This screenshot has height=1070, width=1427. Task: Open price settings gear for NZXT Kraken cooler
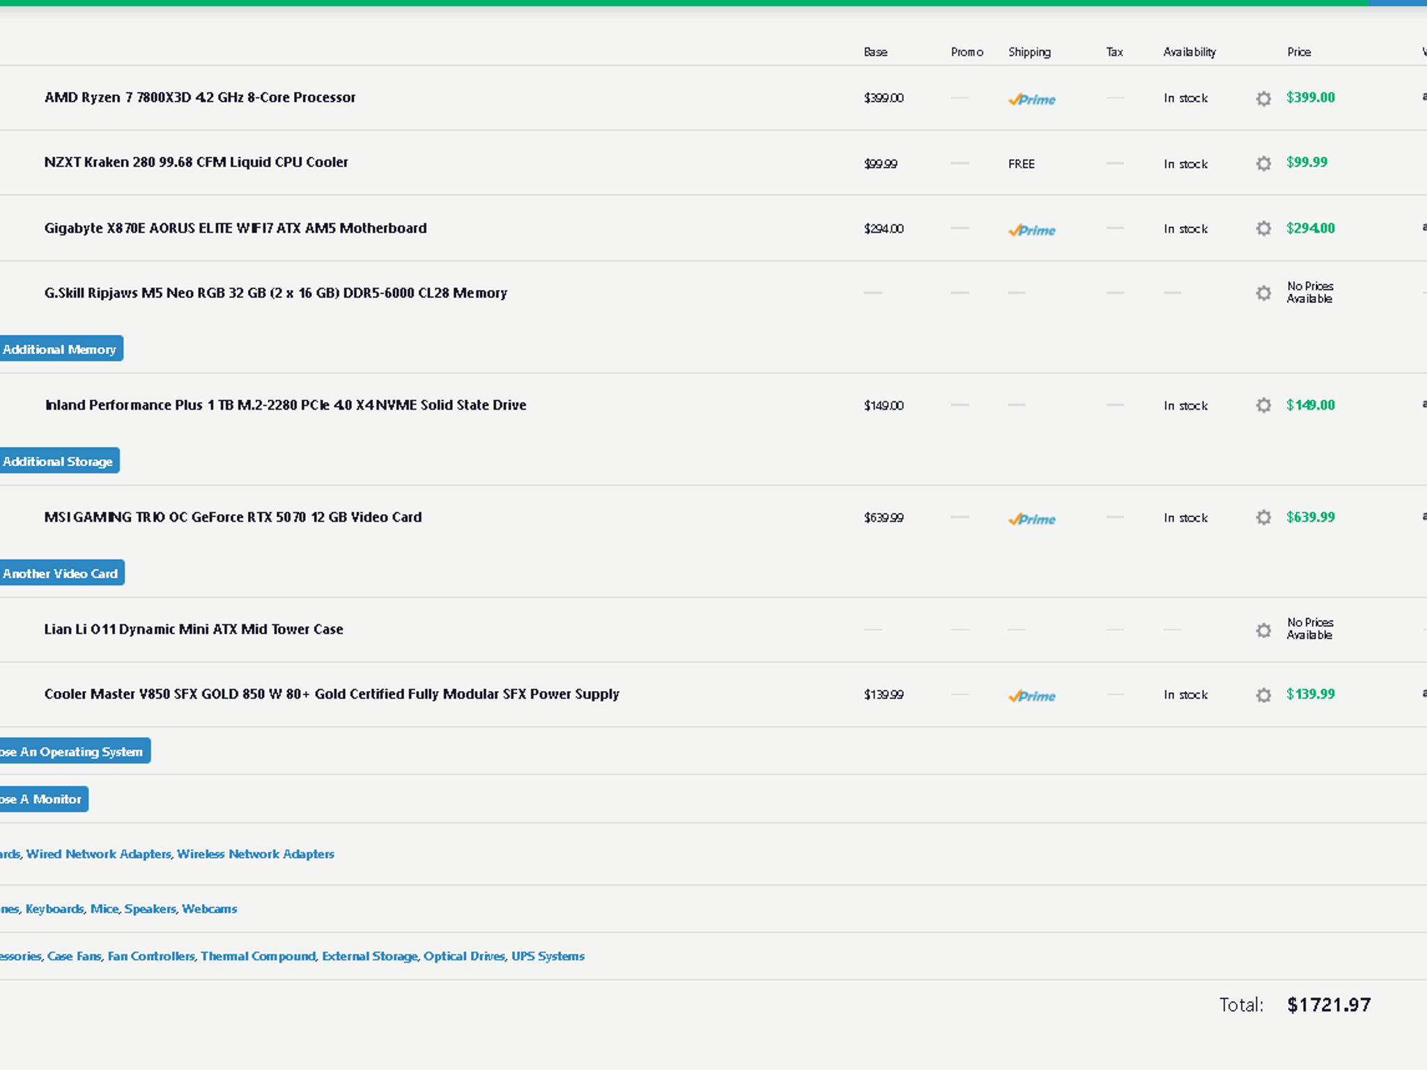[1263, 164]
